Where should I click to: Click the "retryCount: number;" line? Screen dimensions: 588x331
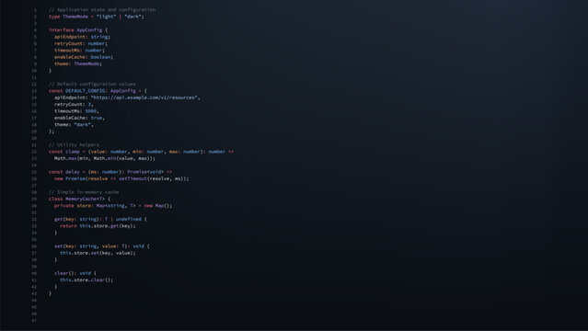pyautogui.click(x=81, y=43)
